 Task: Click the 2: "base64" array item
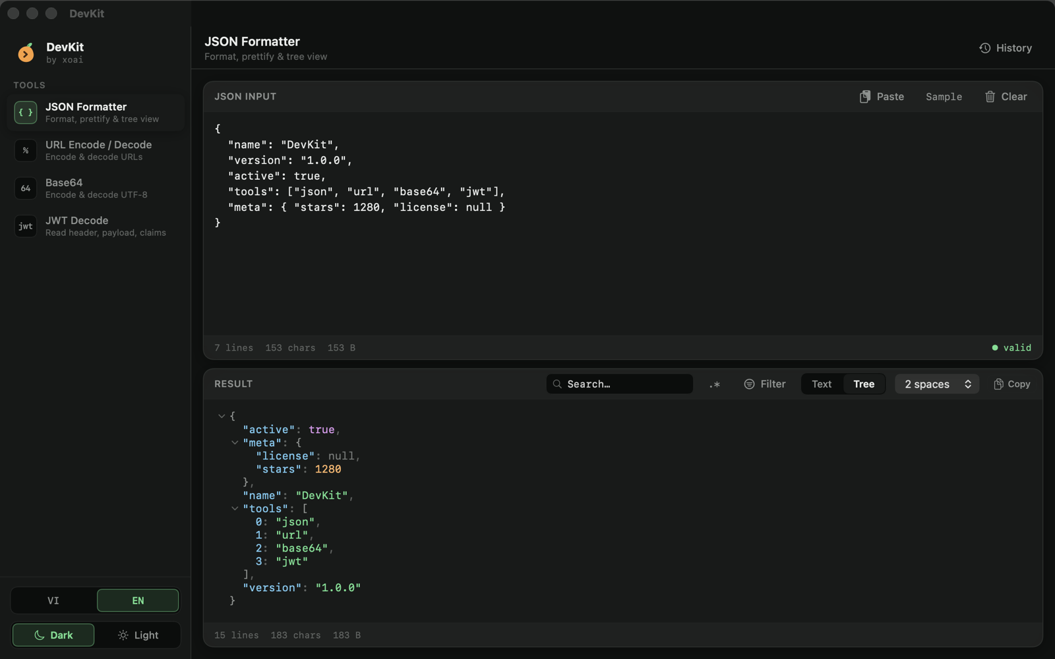[295, 548]
